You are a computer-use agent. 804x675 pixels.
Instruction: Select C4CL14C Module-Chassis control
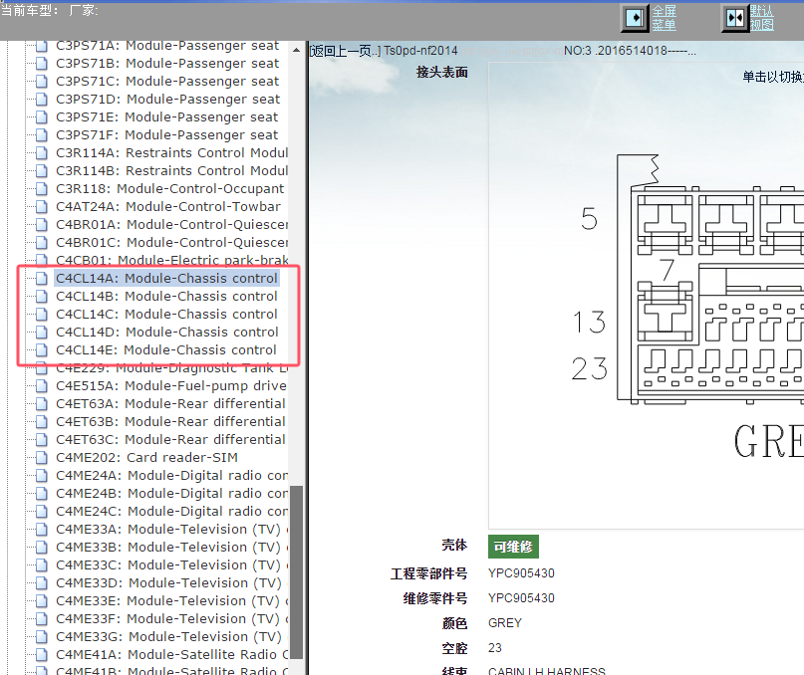166,315
